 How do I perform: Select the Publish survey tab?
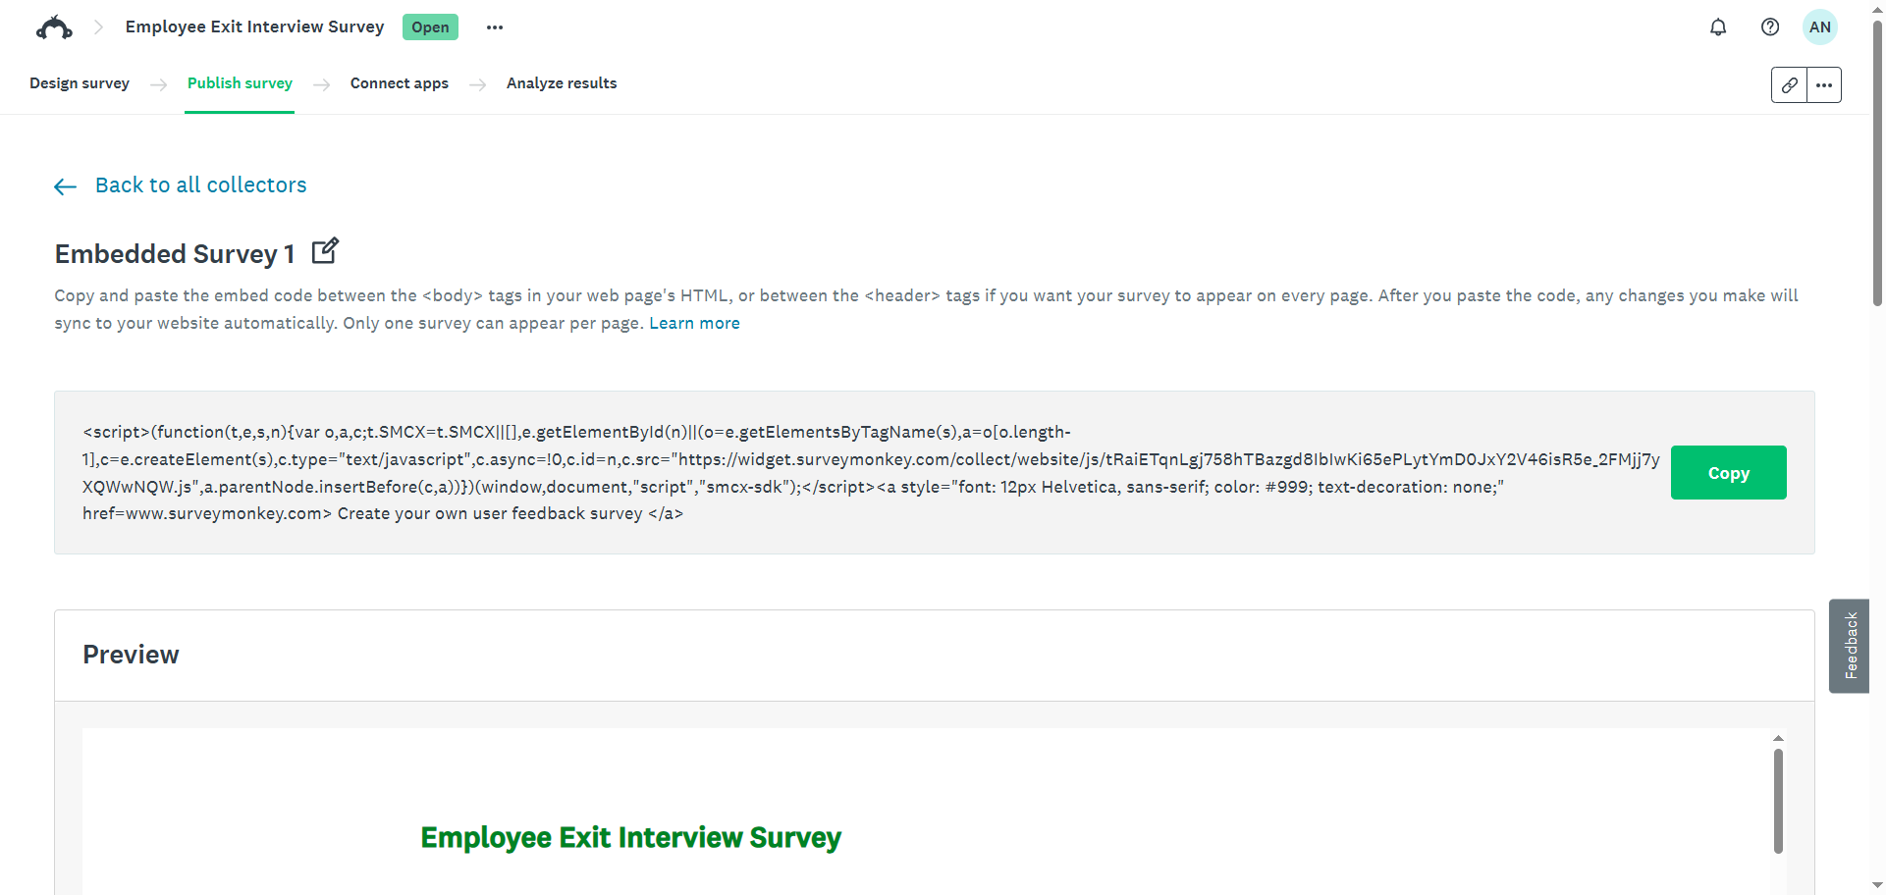click(240, 83)
